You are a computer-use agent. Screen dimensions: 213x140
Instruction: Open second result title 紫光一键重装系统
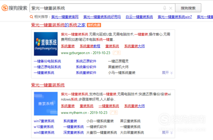[x=48, y=85]
